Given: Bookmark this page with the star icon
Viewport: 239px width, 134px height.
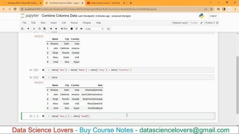Looking at the screenshot, I should click(x=211, y=9).
